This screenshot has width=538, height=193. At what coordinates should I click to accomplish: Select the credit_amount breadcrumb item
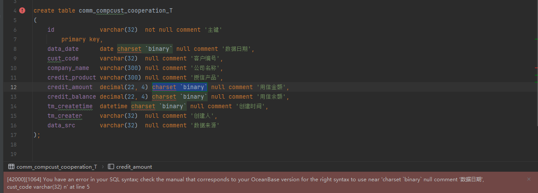tap(134, 167)
